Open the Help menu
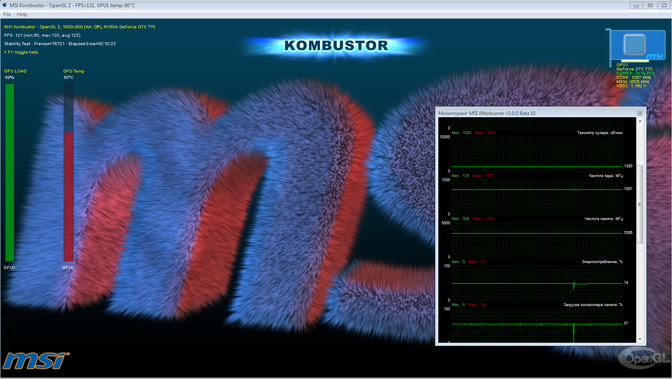The image size is (672, 379). click(x=22, y=14)
